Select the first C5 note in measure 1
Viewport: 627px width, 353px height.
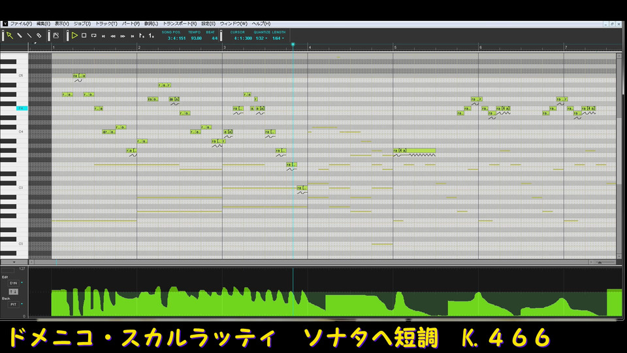point(79,76)
